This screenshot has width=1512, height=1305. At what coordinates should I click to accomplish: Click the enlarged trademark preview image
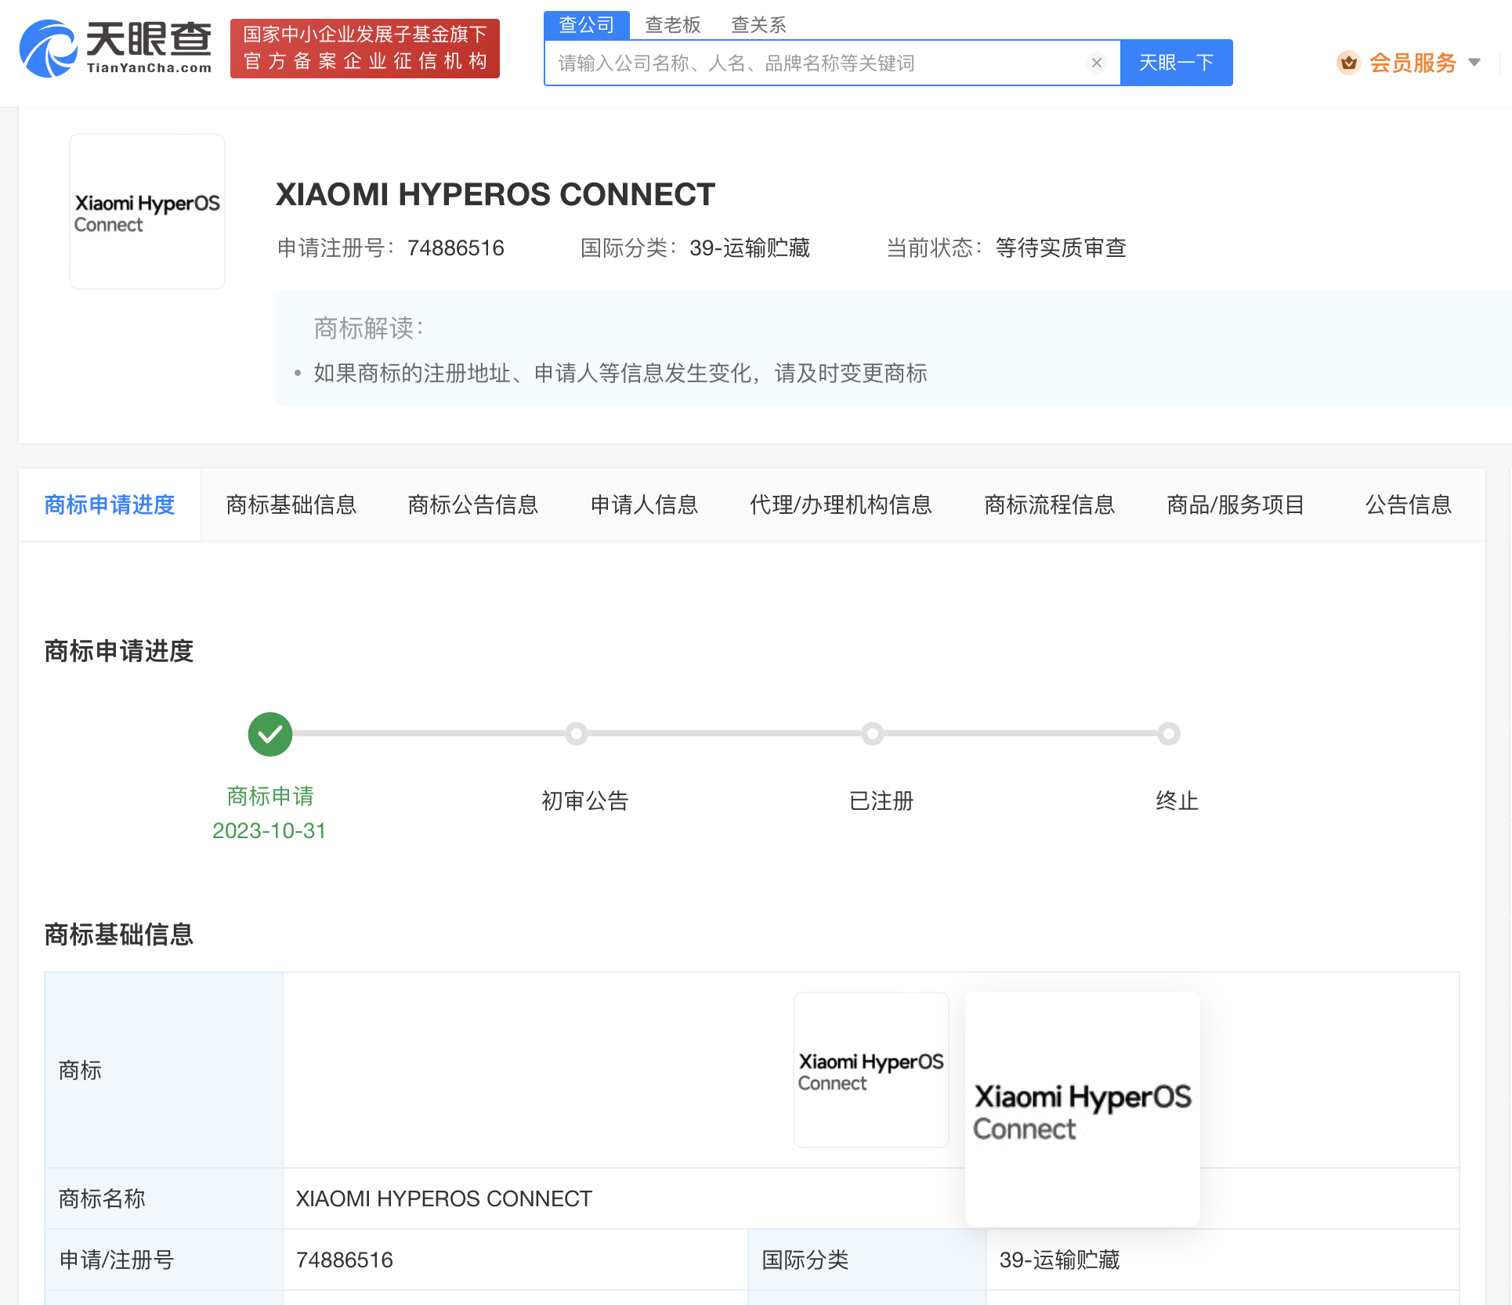click(1083, 1109)
